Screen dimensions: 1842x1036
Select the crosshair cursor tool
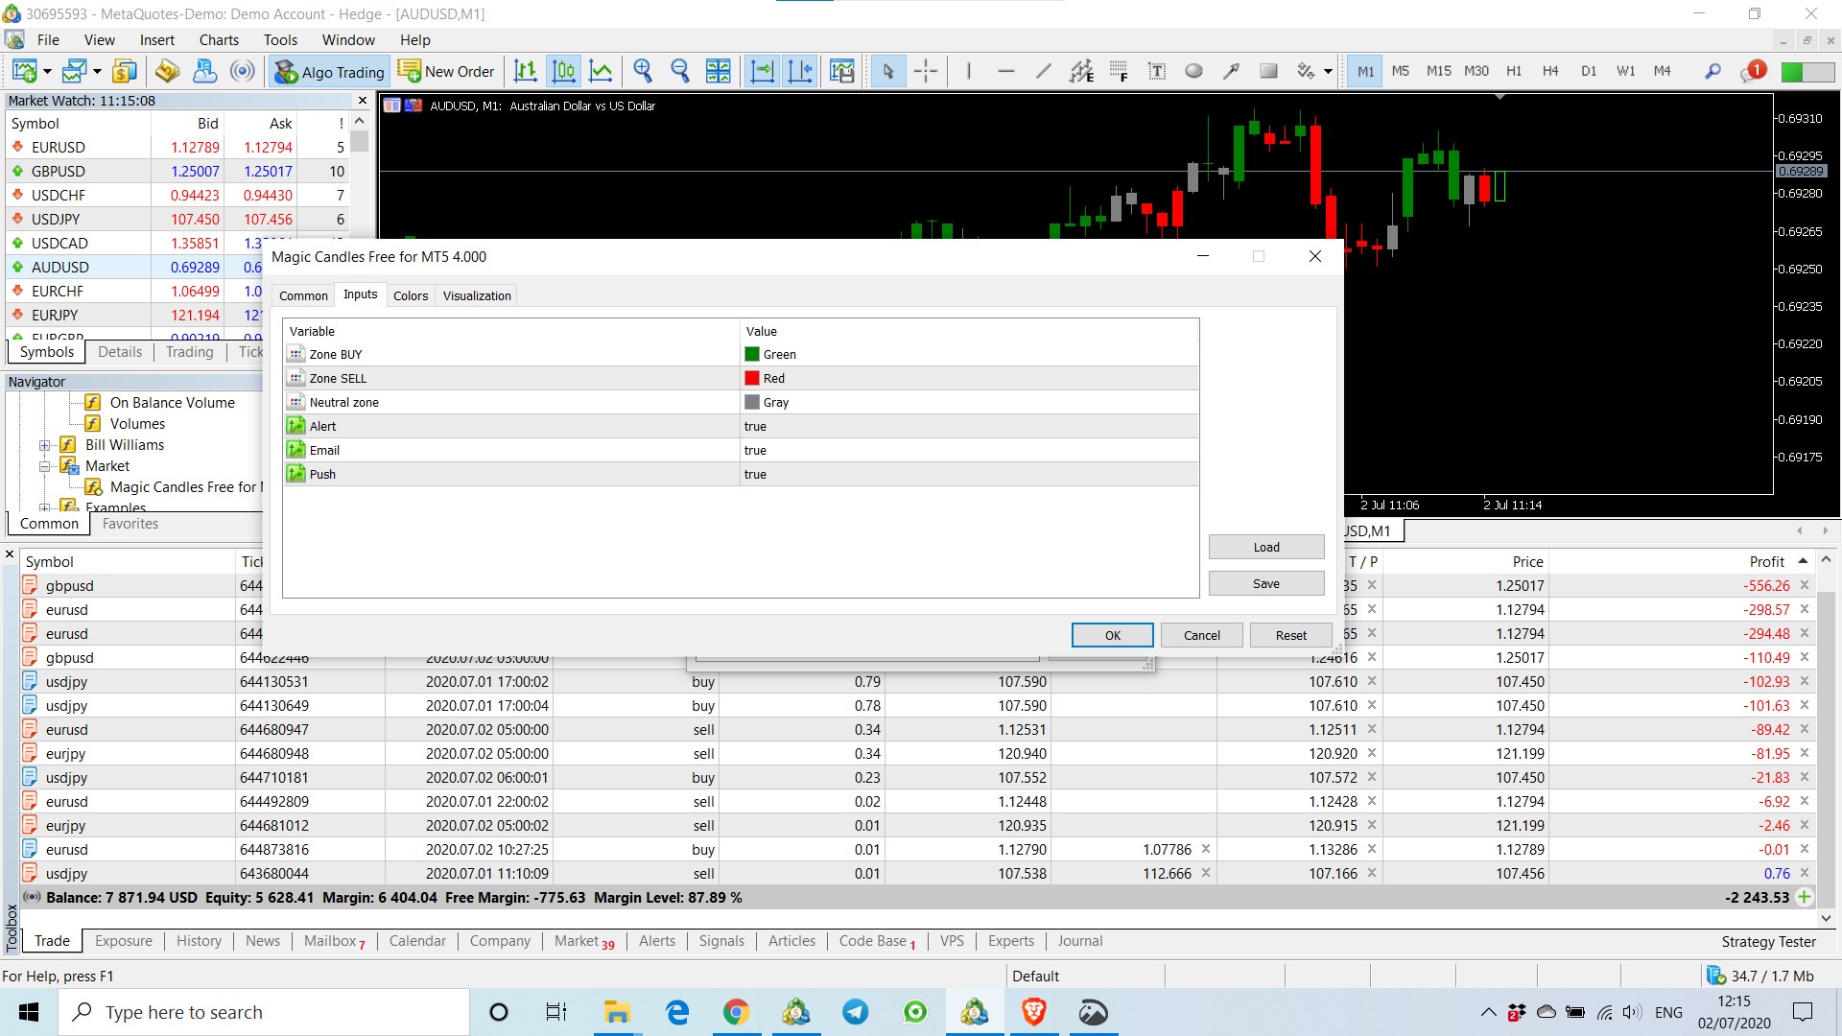point(926,71)
